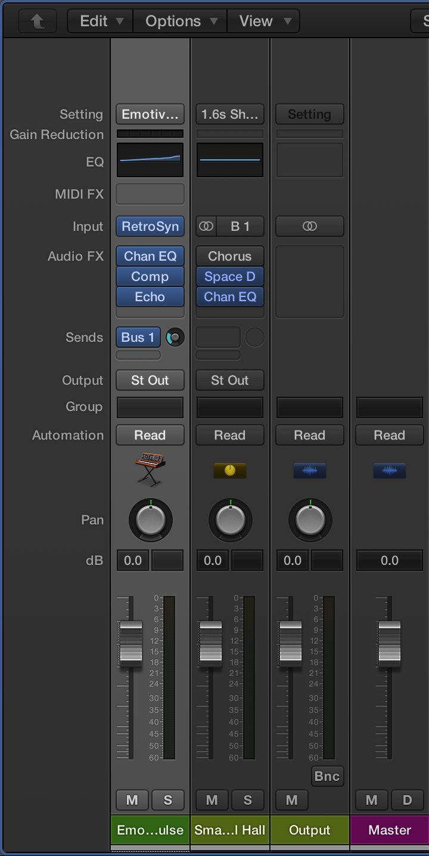
Task: Click the RetroSyn keyboard instrument icon
Action: [150, 470]
